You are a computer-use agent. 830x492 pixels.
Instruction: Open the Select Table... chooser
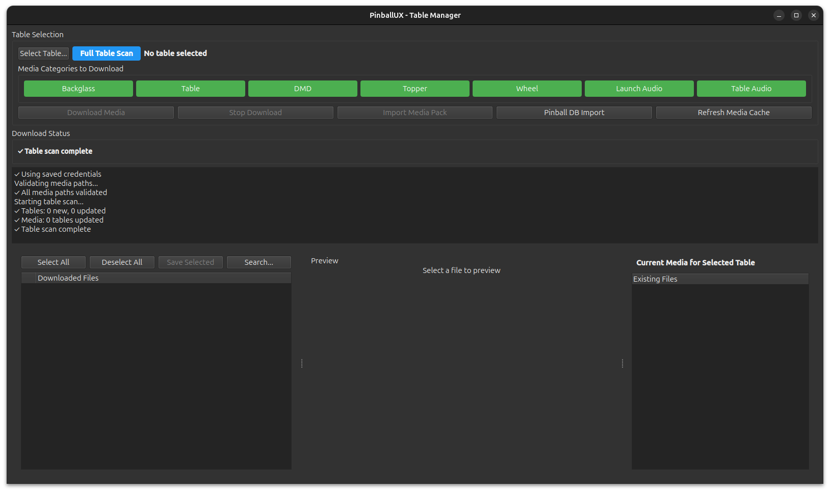click(43, 53)
